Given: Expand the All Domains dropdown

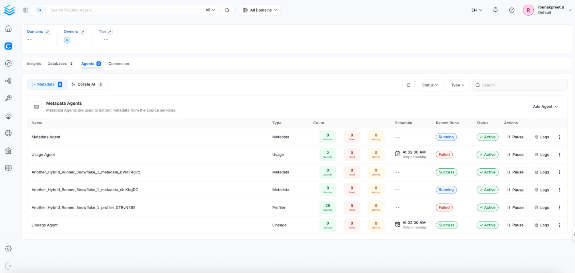Looking at the screenshot, I should (260, 10).
